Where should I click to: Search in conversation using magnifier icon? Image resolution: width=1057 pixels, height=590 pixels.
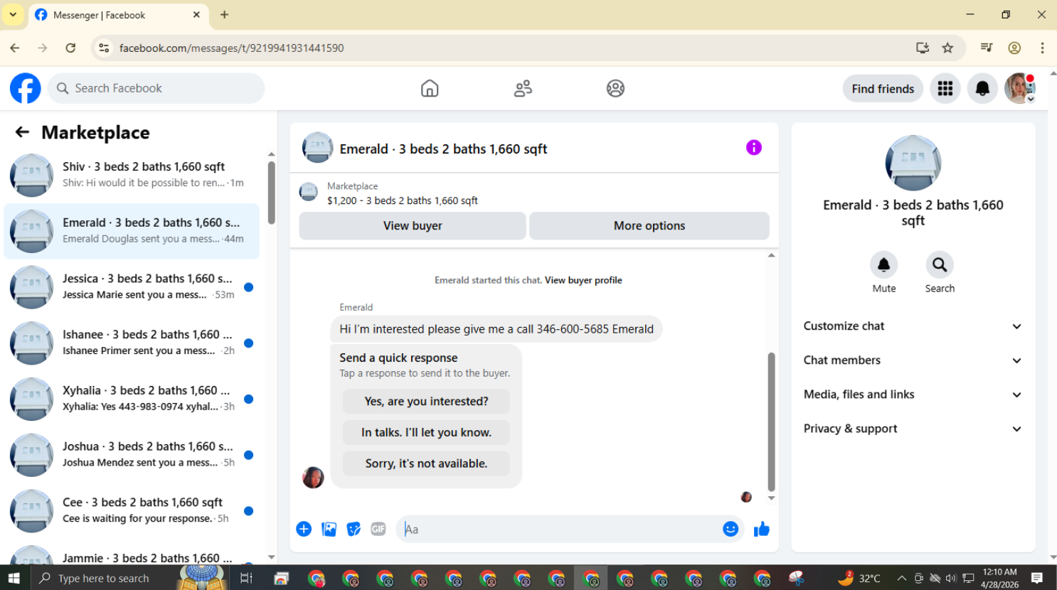point(940,264)
